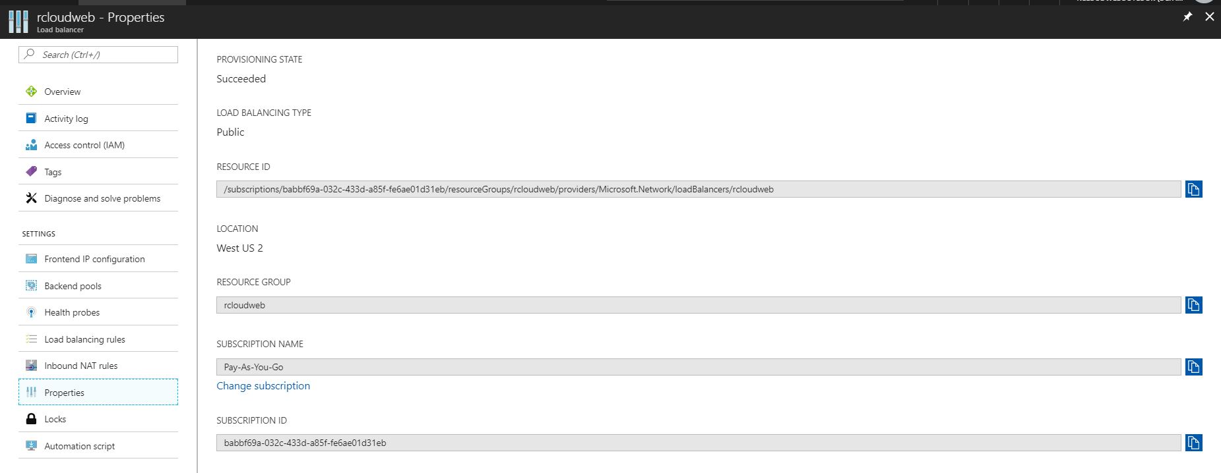1221x473 pixels.
Task: Open the Overview menu item
Action: coord(98,92)
